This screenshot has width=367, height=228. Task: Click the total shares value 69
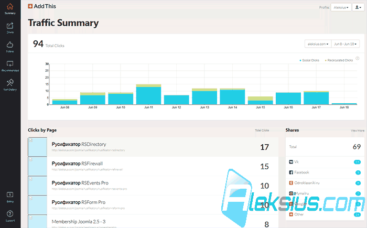pyautogui.click(x=357, y=147)
